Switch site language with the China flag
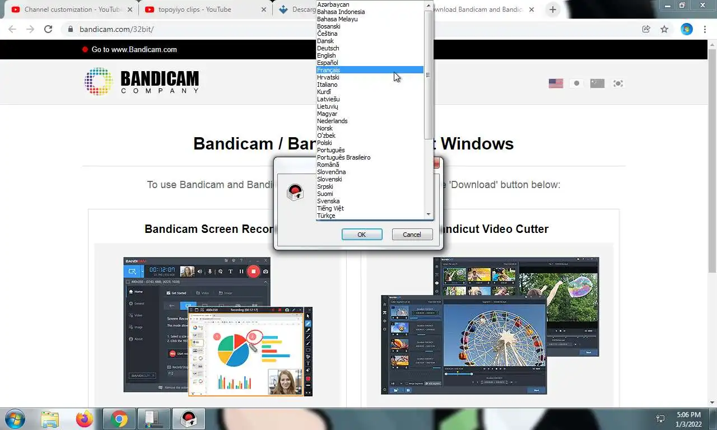Viewport: 717px width, 430px height. 597,83
